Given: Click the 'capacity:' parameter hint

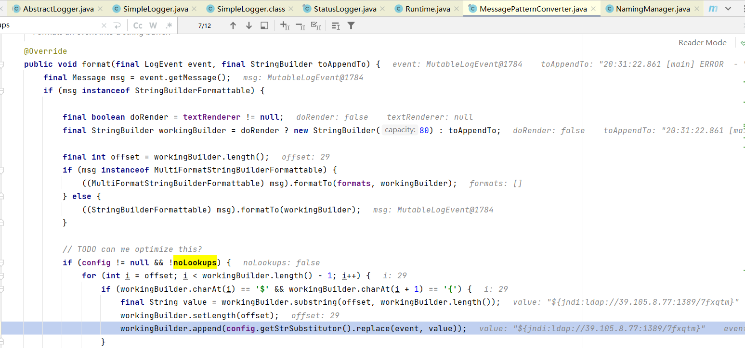Looking at the screenshot, I should pos(400,130).
